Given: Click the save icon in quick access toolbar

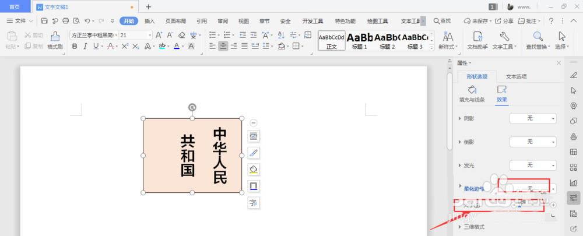Looking at the screenshot, I should (45, 21).
